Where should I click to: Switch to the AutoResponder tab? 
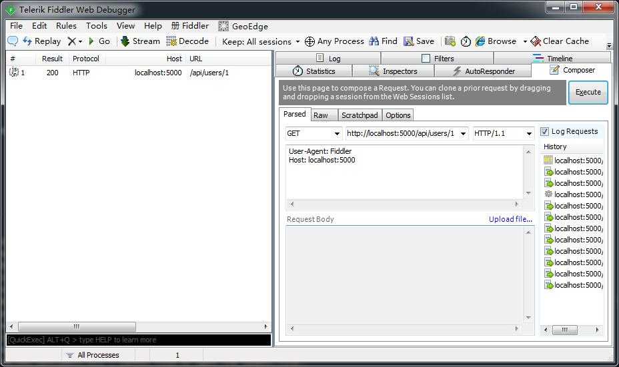483,71
